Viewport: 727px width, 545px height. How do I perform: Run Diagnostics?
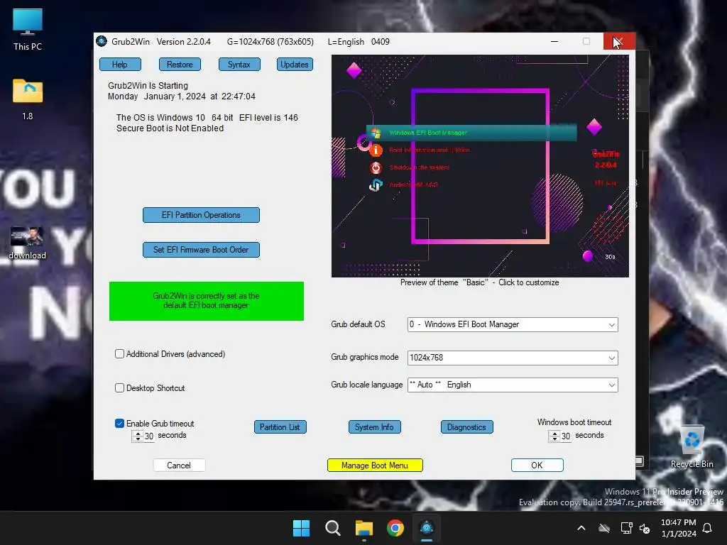[467, 426]
